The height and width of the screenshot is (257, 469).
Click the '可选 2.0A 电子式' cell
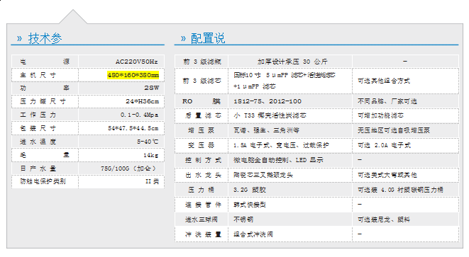click(x=385, y=145)
